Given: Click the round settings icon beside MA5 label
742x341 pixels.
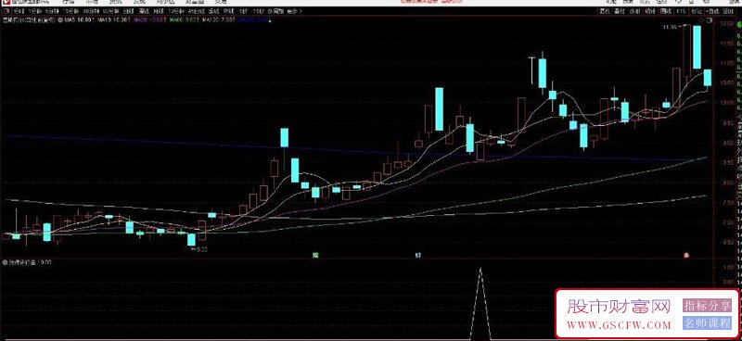Looking at the screenshot, I should (x=59, y=20).
